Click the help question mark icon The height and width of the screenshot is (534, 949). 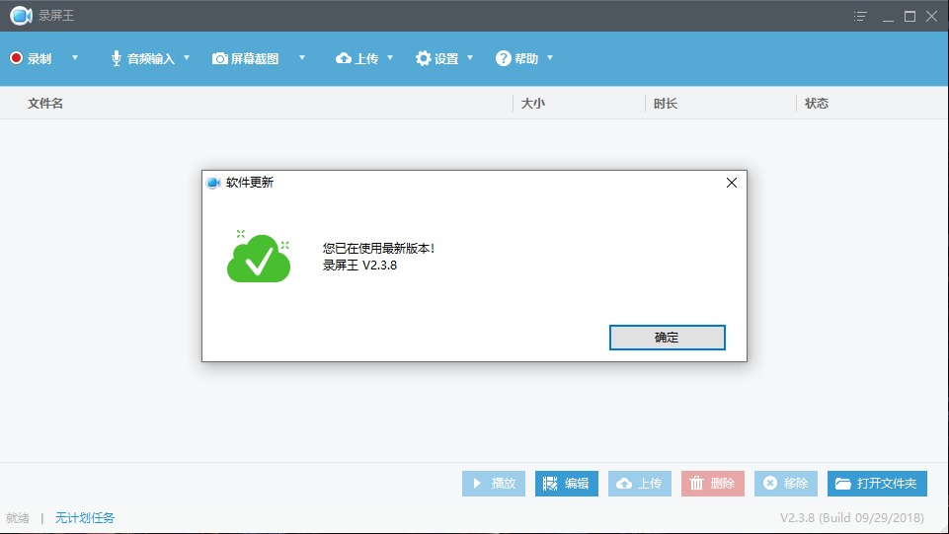point(504,58)
